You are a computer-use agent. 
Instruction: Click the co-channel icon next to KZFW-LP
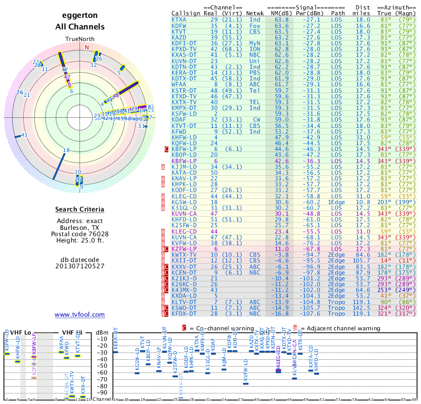click(166, 248)
